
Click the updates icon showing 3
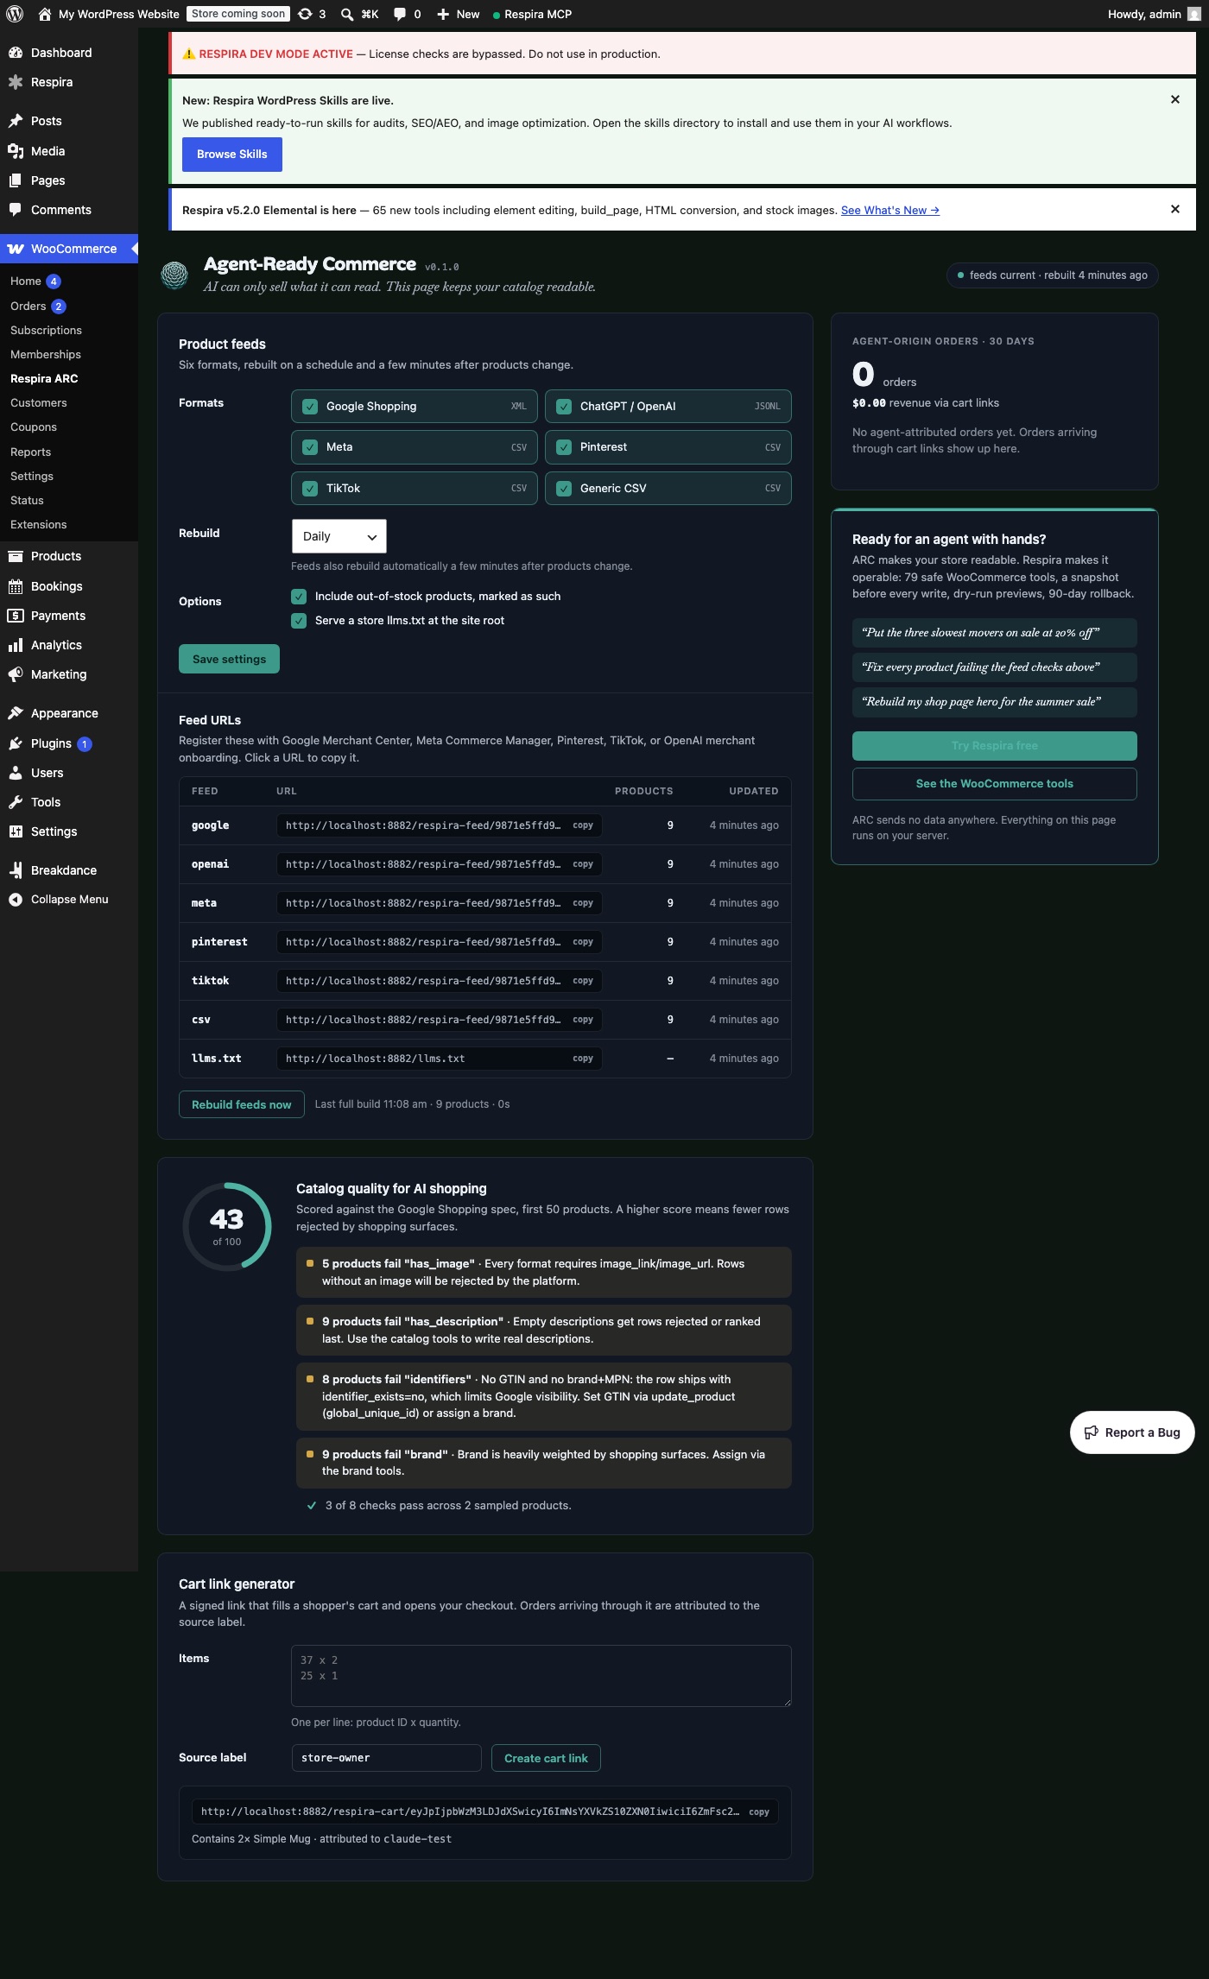click(305, 14)
